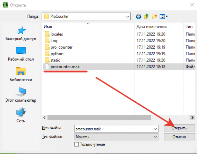
Task: Click date 17.11.2022 19:19 of pro_counter folder
Action: coord(151,47)
